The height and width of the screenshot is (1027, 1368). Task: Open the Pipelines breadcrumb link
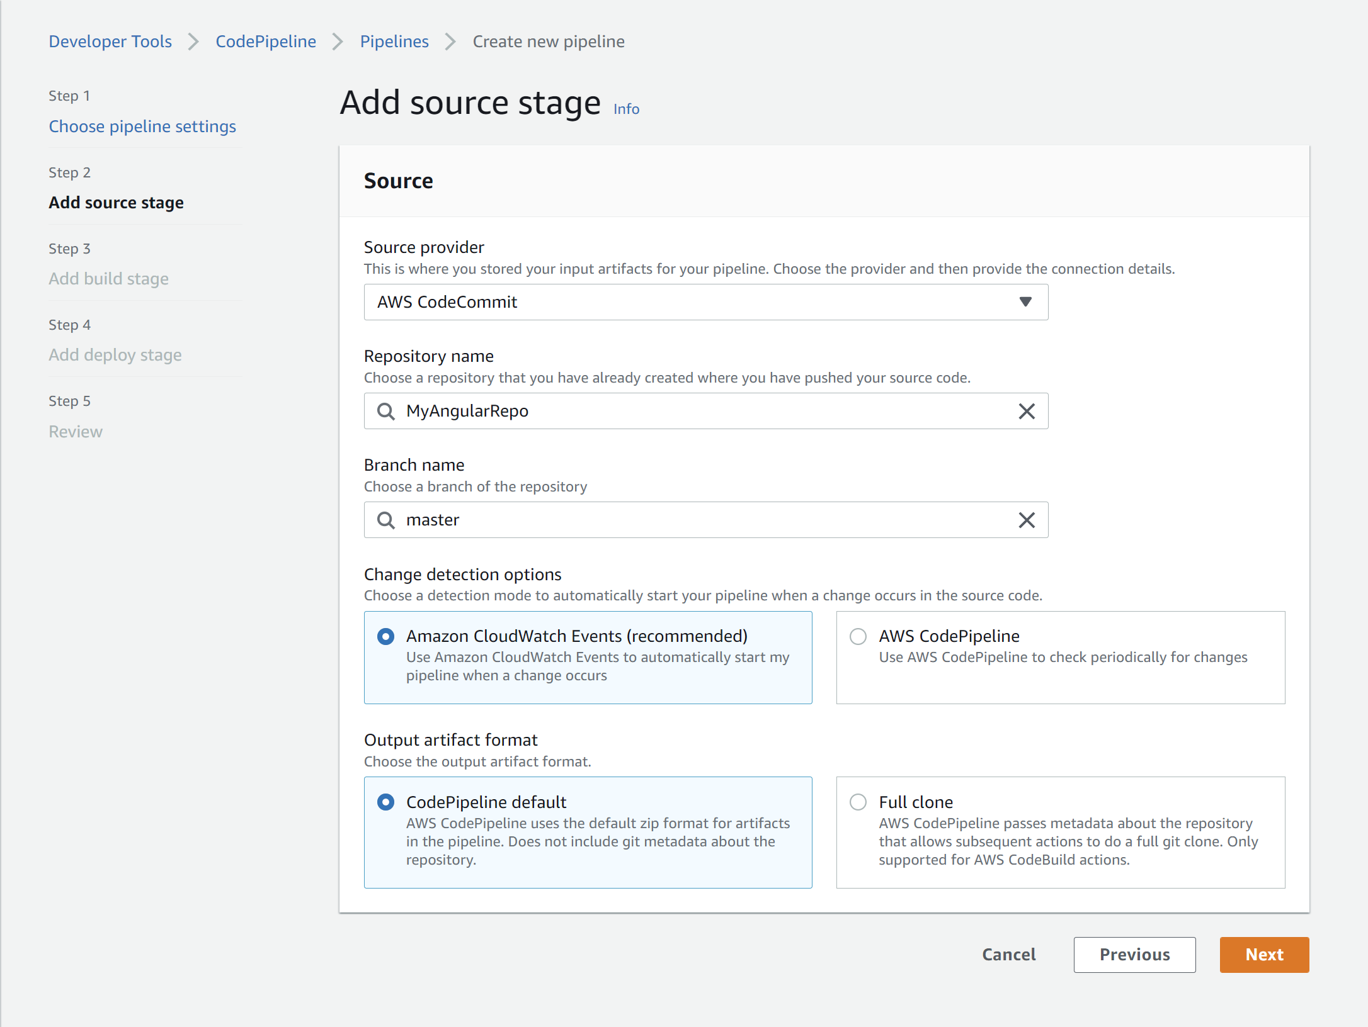click(394, 42)
